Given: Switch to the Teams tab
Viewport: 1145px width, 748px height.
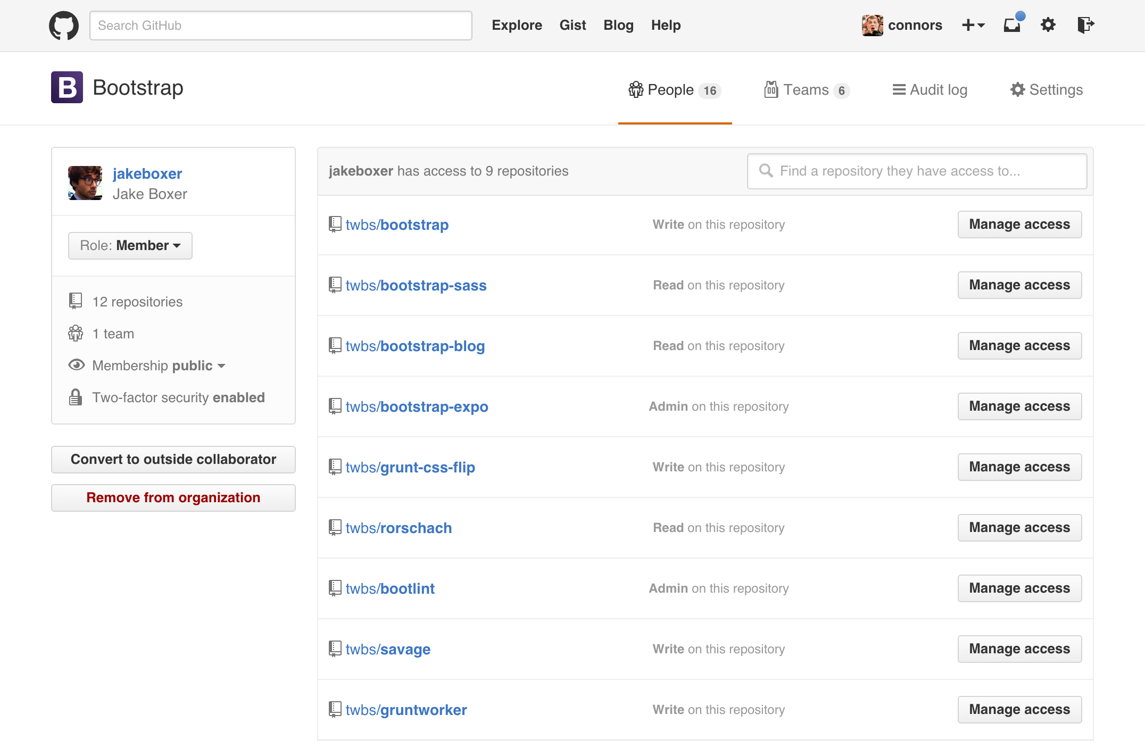Looking at the screenshot, I should pos(807,90).
